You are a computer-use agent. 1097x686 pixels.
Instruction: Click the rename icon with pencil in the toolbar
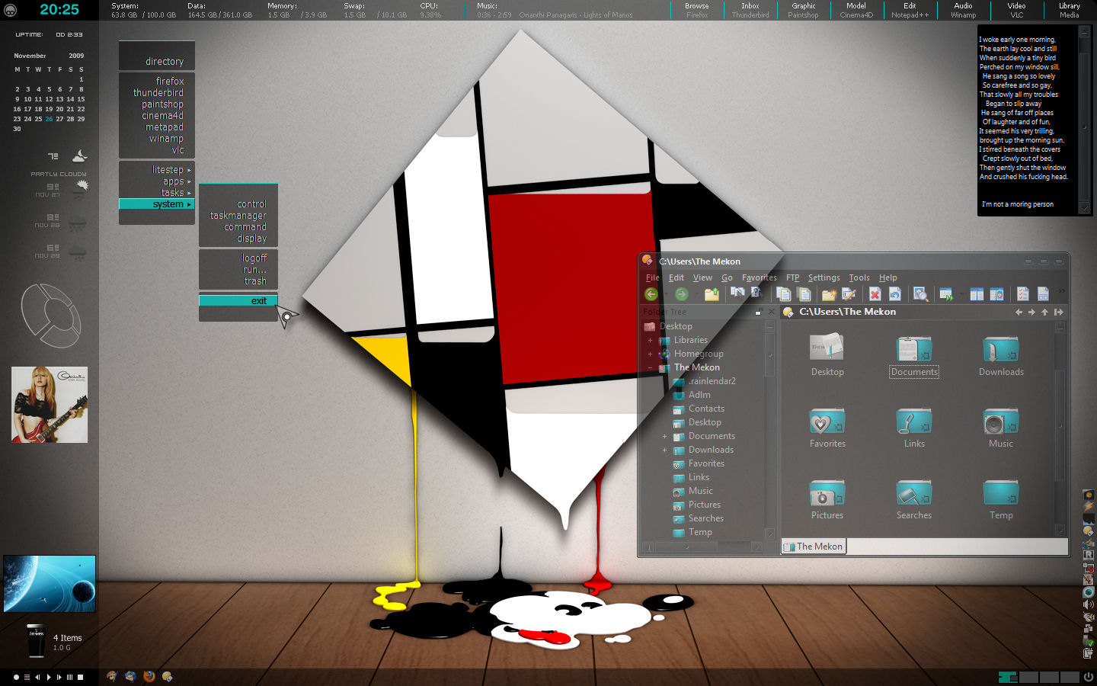pos(849,294)
